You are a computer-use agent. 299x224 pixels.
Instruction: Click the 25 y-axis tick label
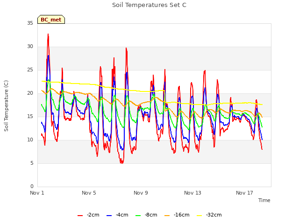[30, 70]
